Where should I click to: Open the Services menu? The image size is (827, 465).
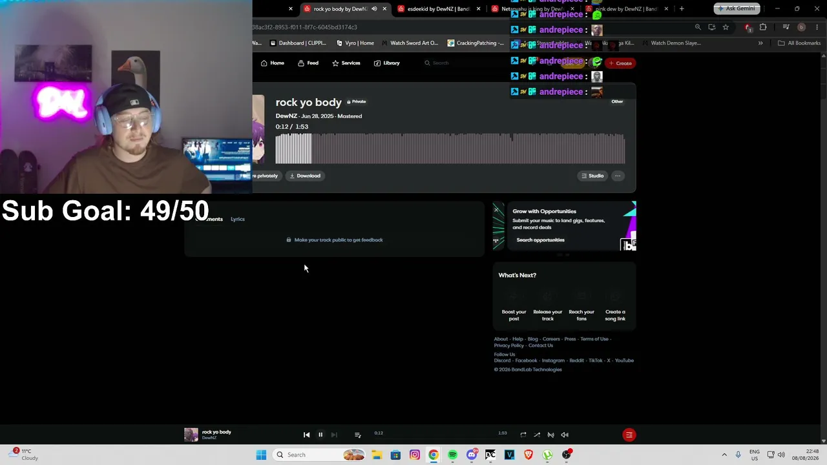point(346,63)
